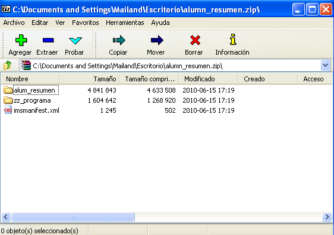Click the green Agregar plus icon
The image size is (334, 235).
[21, 40]
